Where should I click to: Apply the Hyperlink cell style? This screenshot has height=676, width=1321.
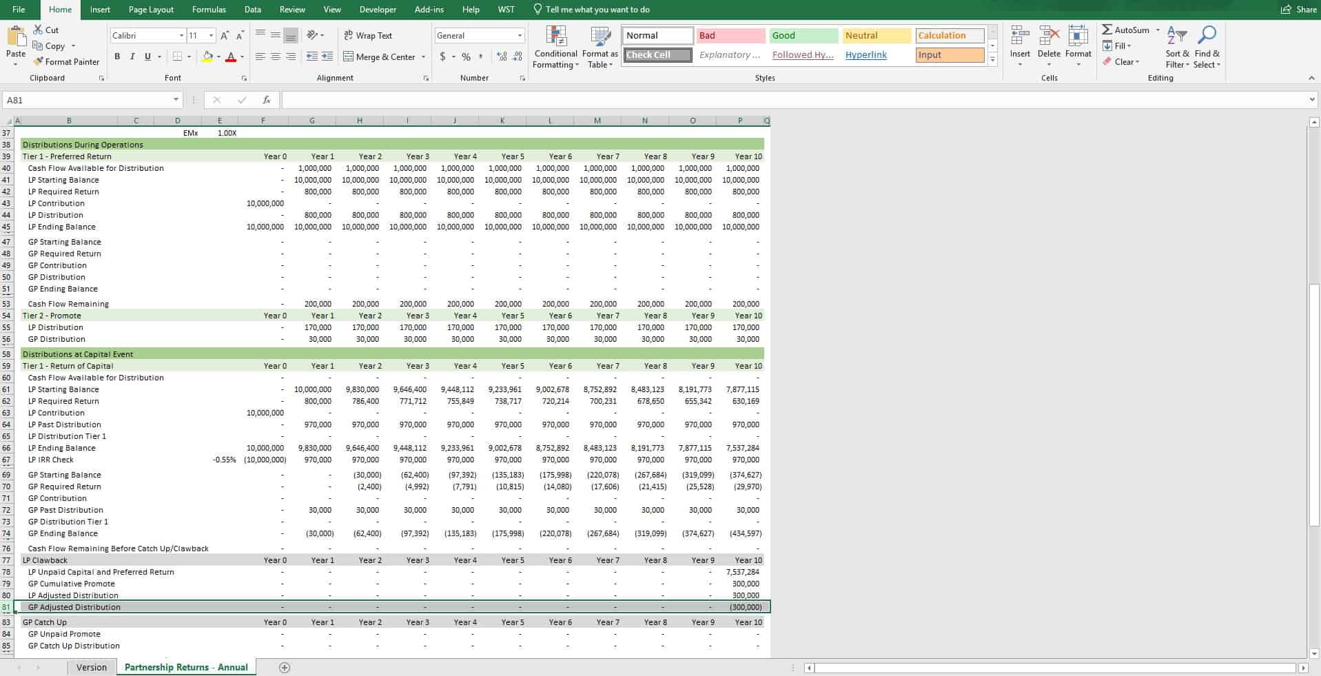click(x=866, y=54)
